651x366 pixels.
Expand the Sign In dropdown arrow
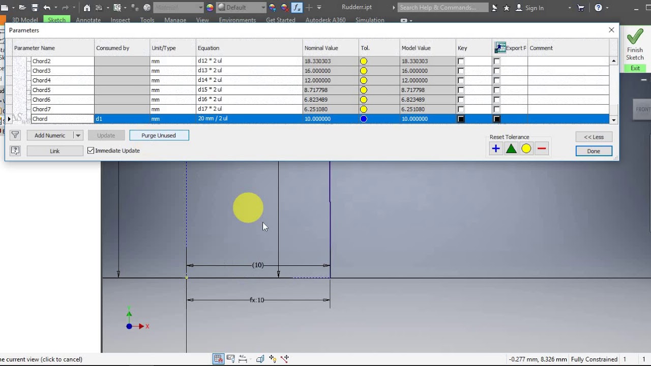[x=570, y=8]
